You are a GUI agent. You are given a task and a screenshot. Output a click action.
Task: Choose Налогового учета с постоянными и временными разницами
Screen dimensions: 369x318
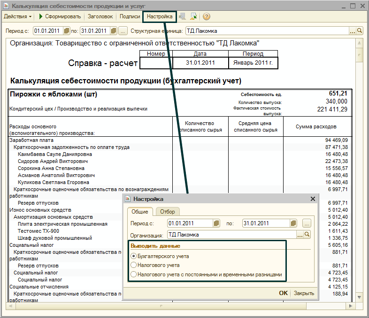pos(134,274)
